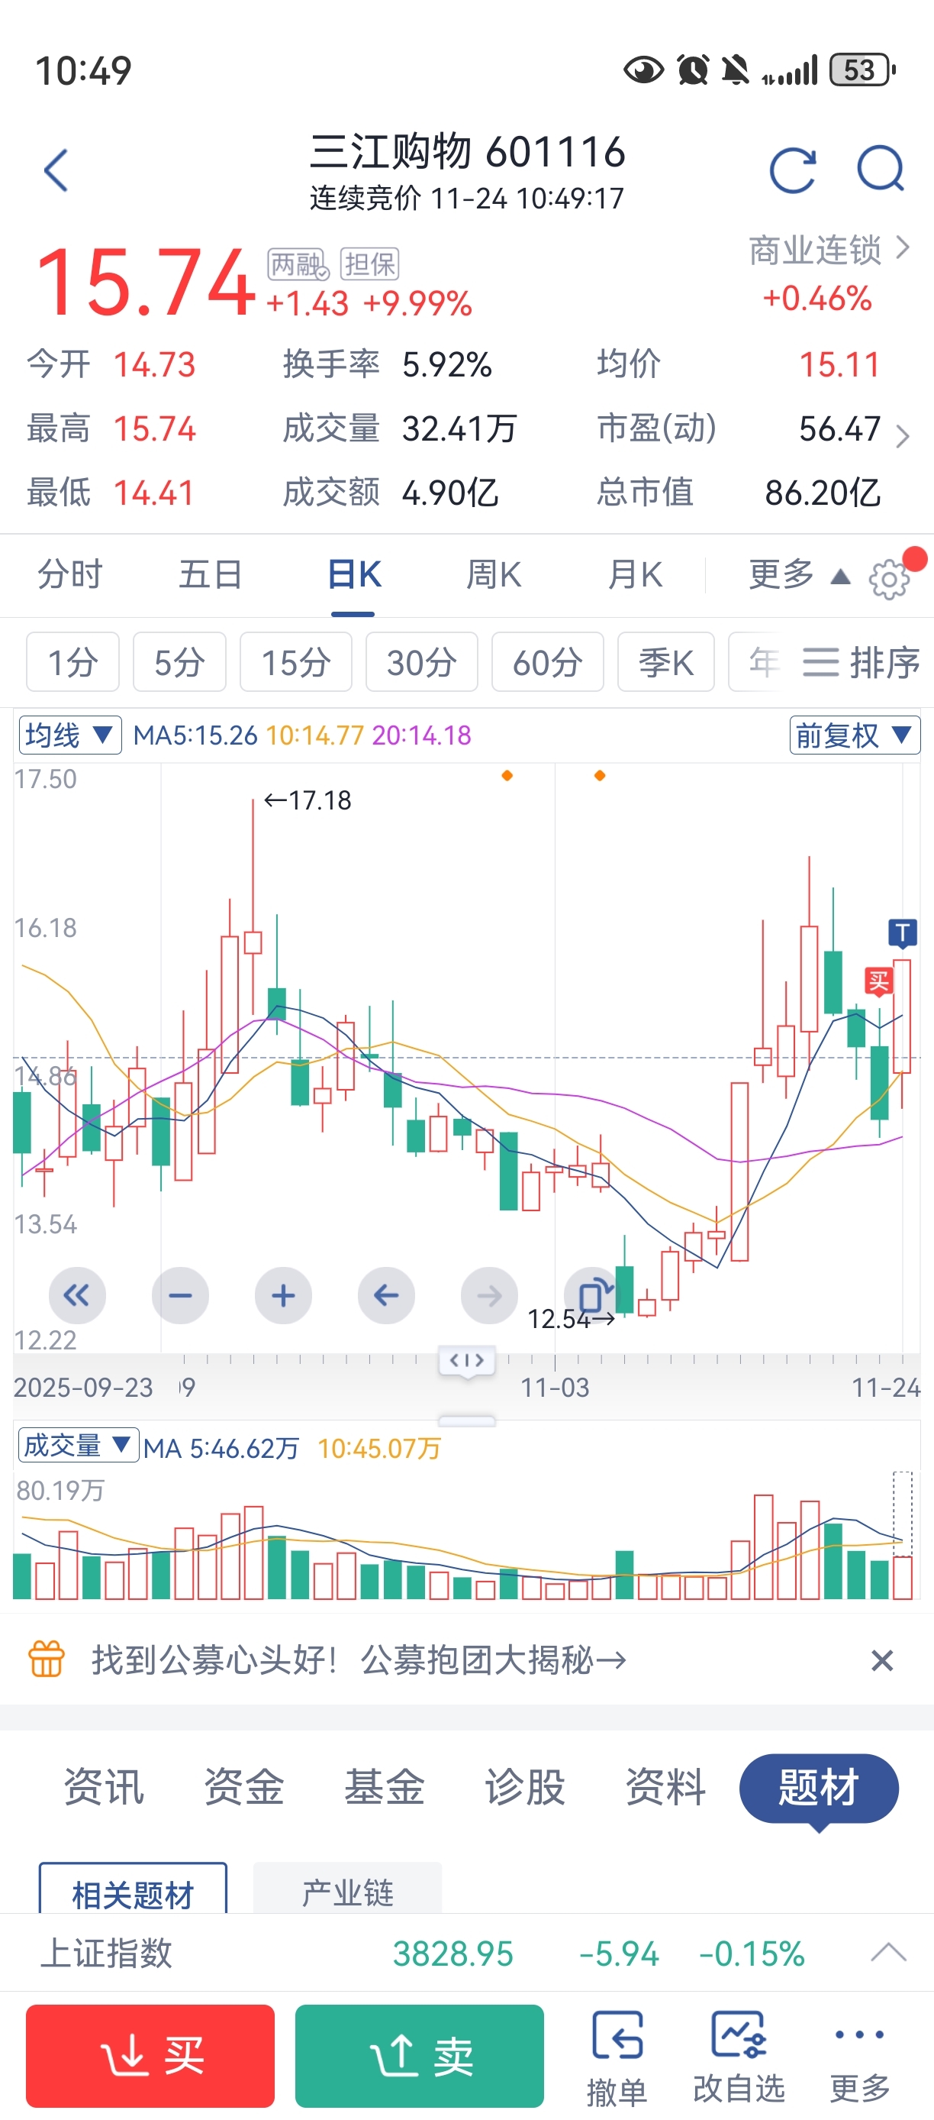Image resolution: width=934 pixels, height=2120 pixels.
Task: Refresh the stock quote
Action: (793, 170)
